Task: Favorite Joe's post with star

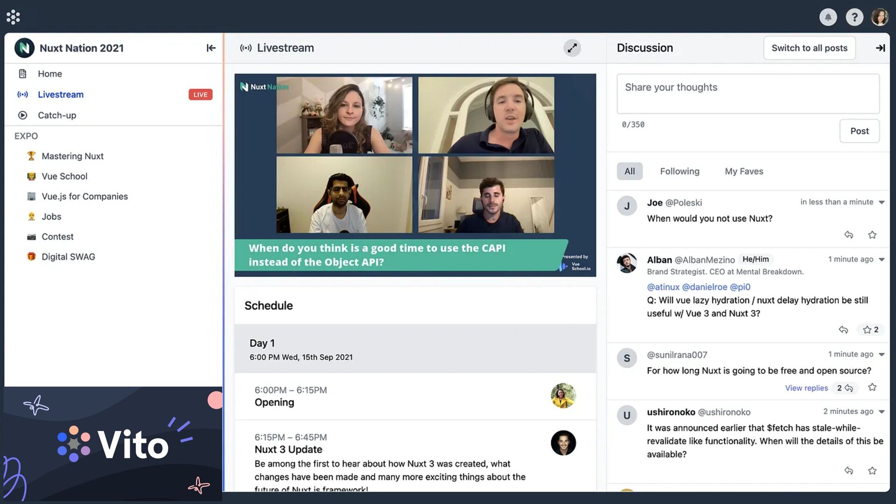Action: [x=872, y=235]
